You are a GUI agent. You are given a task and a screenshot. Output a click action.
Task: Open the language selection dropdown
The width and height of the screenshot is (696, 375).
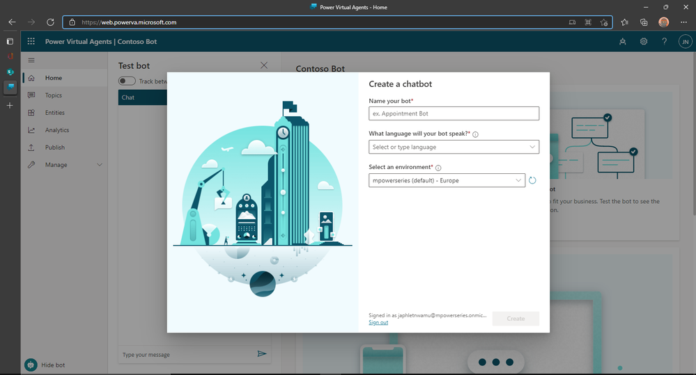(x=454, y=147)
